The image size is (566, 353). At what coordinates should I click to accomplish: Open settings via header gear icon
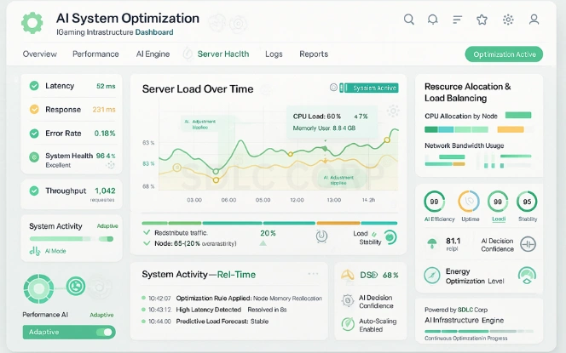508,20
